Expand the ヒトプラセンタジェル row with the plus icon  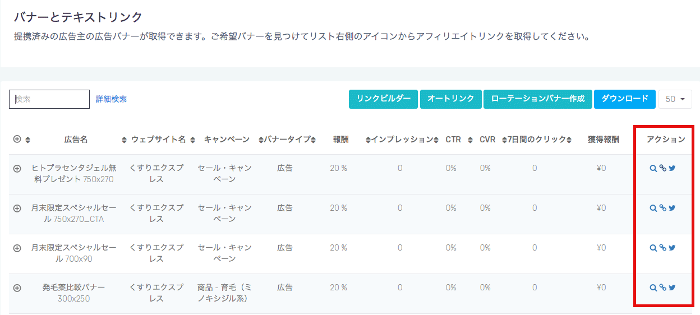tap(17, 169)
